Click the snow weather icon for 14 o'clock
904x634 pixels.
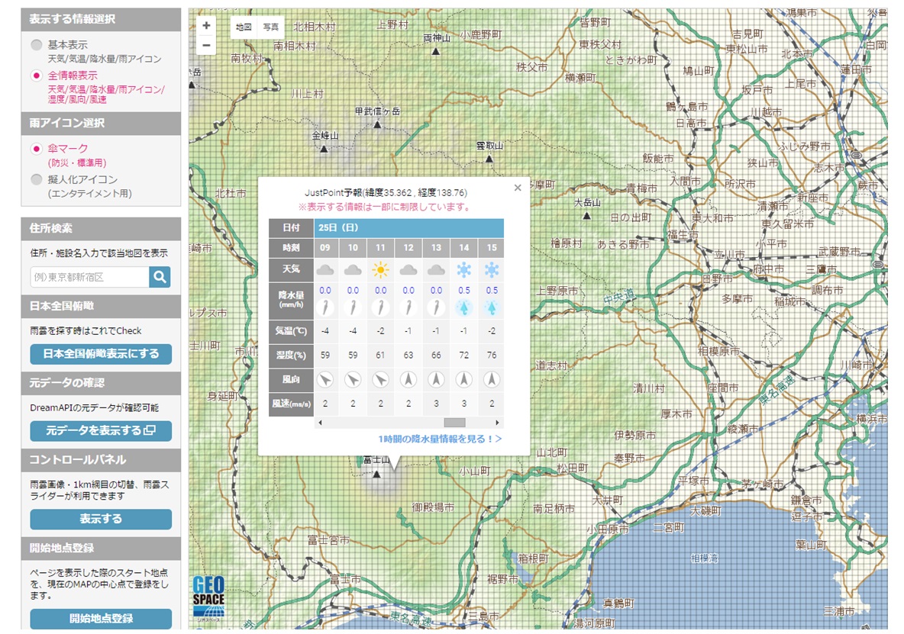coord(464,269)
